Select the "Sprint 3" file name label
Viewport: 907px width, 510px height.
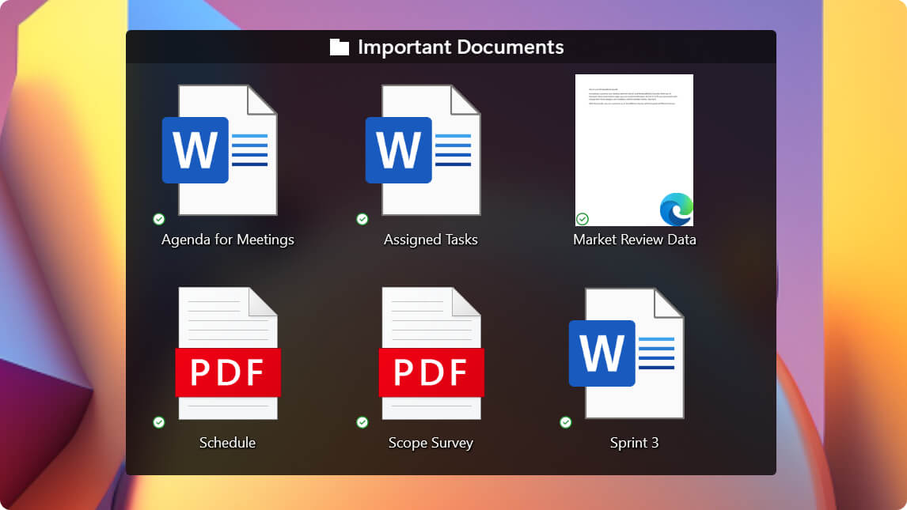[635, 443]
